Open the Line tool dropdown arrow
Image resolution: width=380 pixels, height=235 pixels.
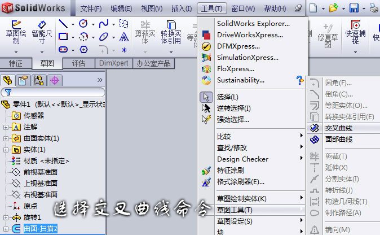tap(73, 24)
